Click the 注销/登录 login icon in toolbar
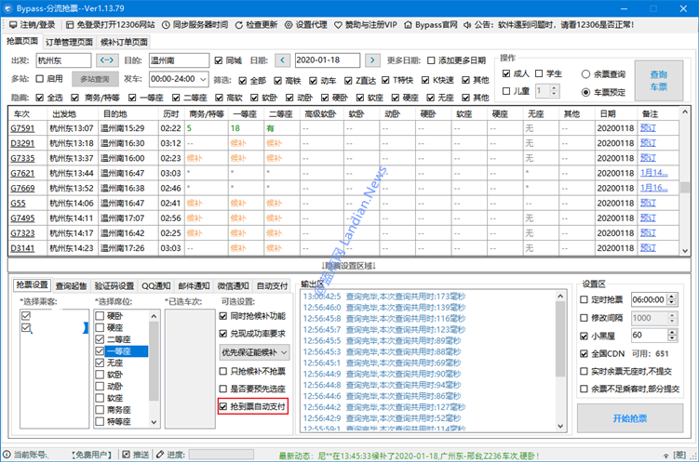 point(12,25)
